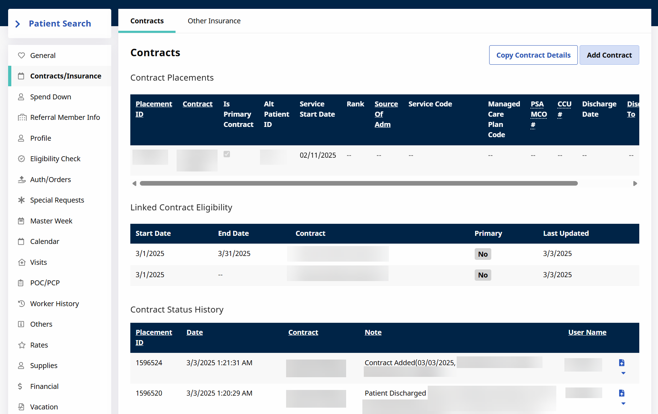Click the General heart icon
Screen dimensions: 658x414
(22, 56)
